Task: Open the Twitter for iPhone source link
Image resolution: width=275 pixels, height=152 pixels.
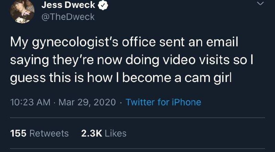Action: pyautogui.click(x=163, y=102)
